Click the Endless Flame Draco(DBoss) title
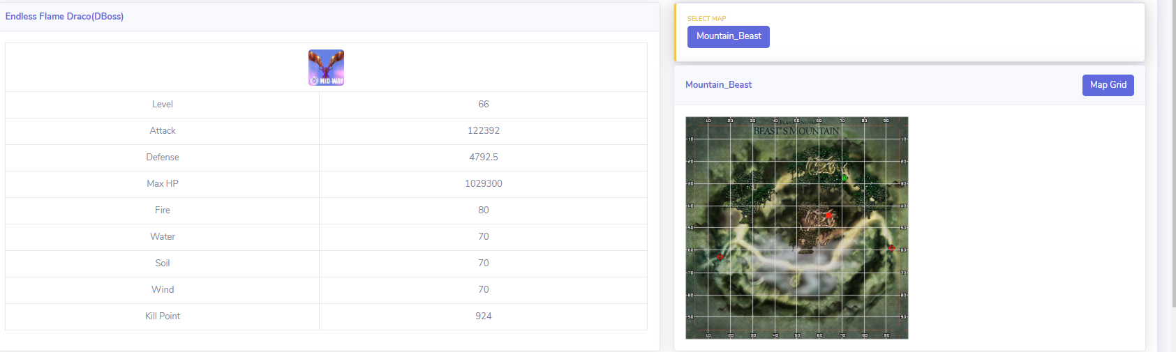 tap(64, 16)
